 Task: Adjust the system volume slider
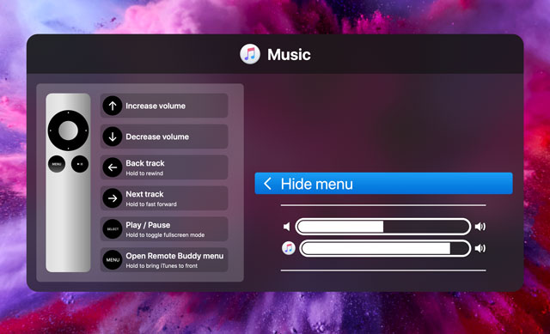[x=383, y=227]
